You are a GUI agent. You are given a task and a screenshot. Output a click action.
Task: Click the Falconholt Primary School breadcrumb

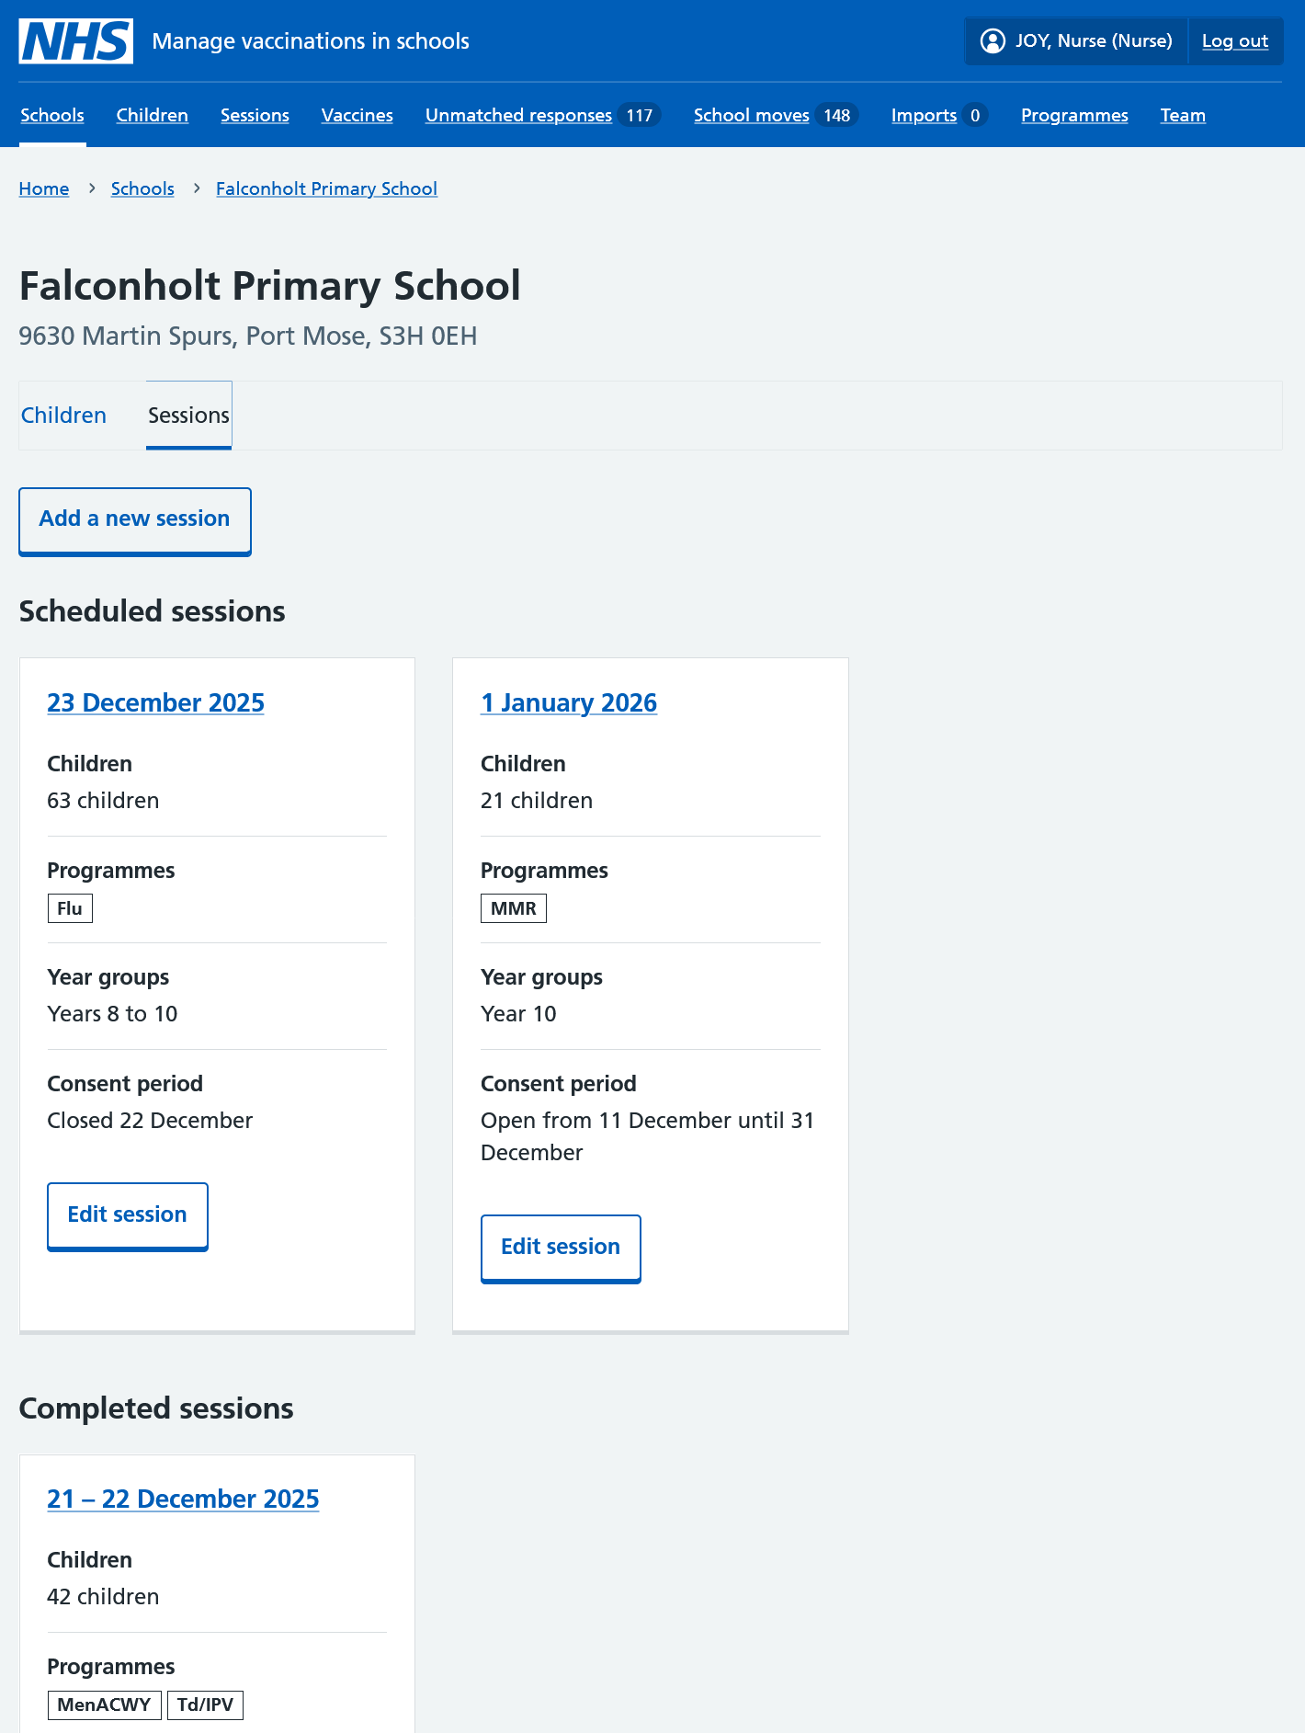[x=326, y=188]
